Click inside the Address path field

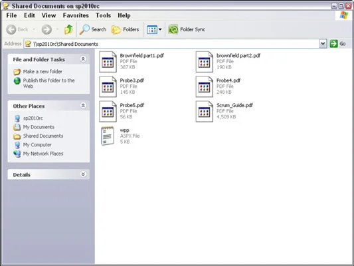click(x=171, y=44)
